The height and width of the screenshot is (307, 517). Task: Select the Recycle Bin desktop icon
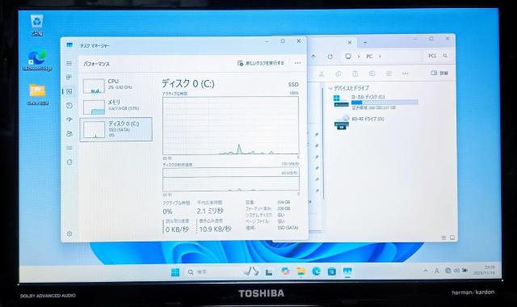(x=37, y=25)
